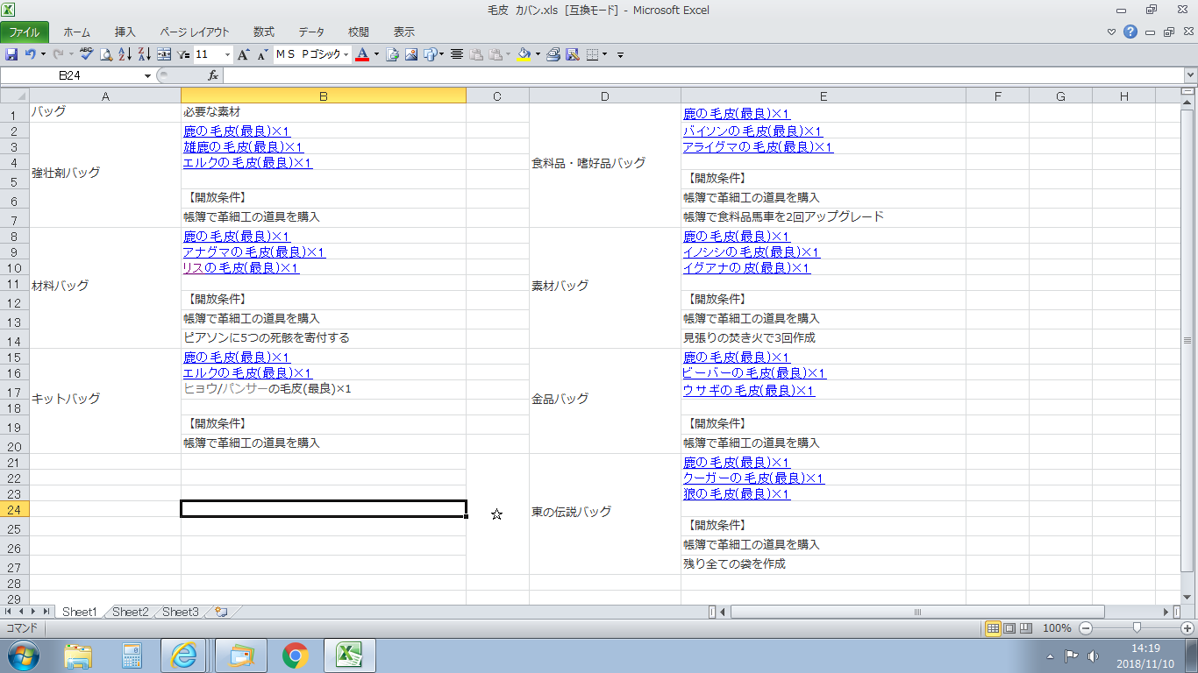Select cell 強壮剤バッグ
1198x673 pixels.
(105, 173)
